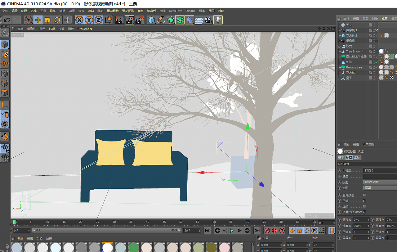Viewport: 397px width, 252px height.
Task: Click the 偏移 U stepper arrows
Action: point(368,220)
